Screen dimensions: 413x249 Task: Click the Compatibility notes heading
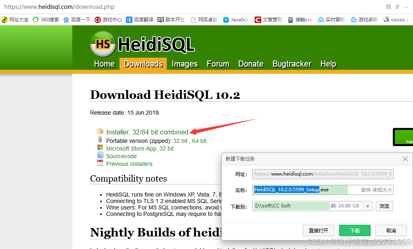pos(128,178)
